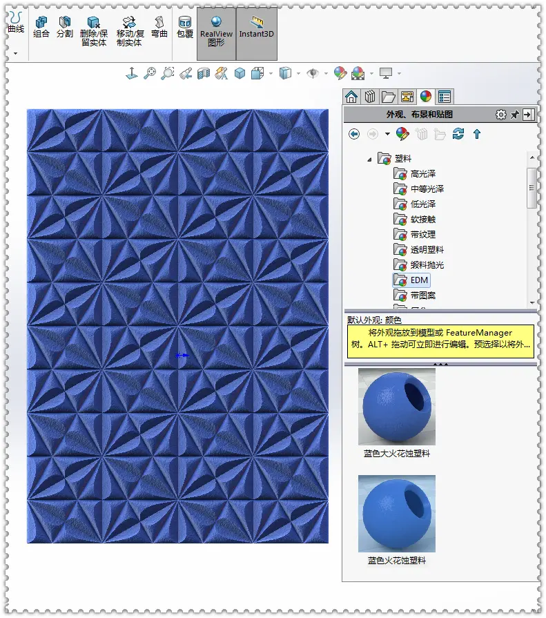Open the View Orientation dropdown arrow
546x618 pixels.
pyautogui.click(x=271, y=74)
